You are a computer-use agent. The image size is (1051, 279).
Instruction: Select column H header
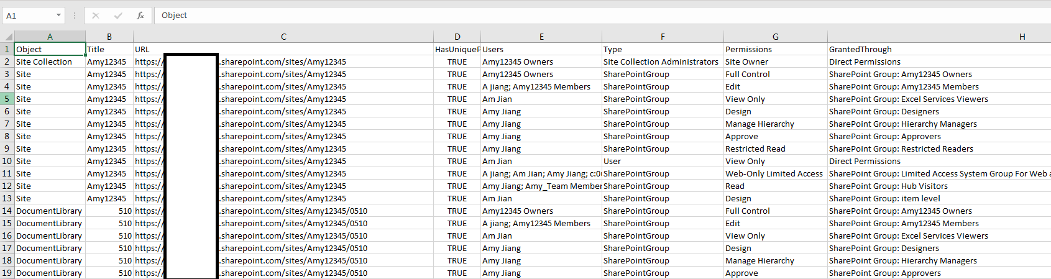click(x=939, y=37)
